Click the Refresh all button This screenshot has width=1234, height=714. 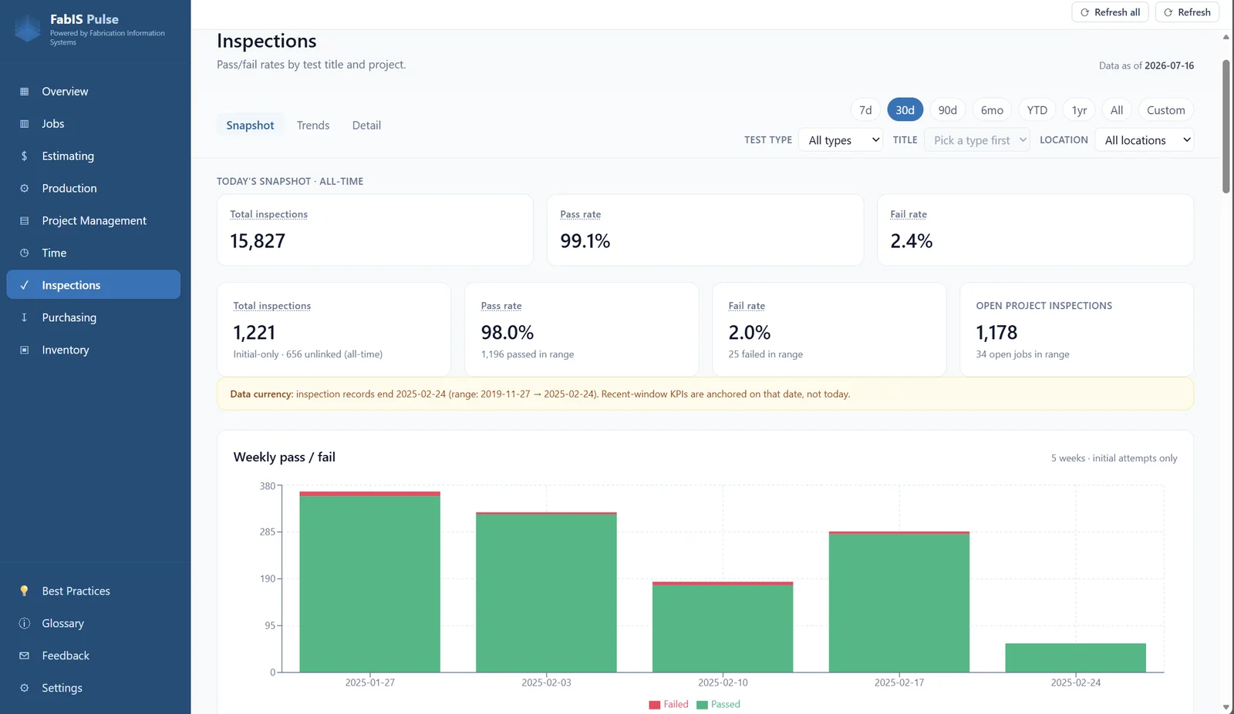[x=1110, y=12]
